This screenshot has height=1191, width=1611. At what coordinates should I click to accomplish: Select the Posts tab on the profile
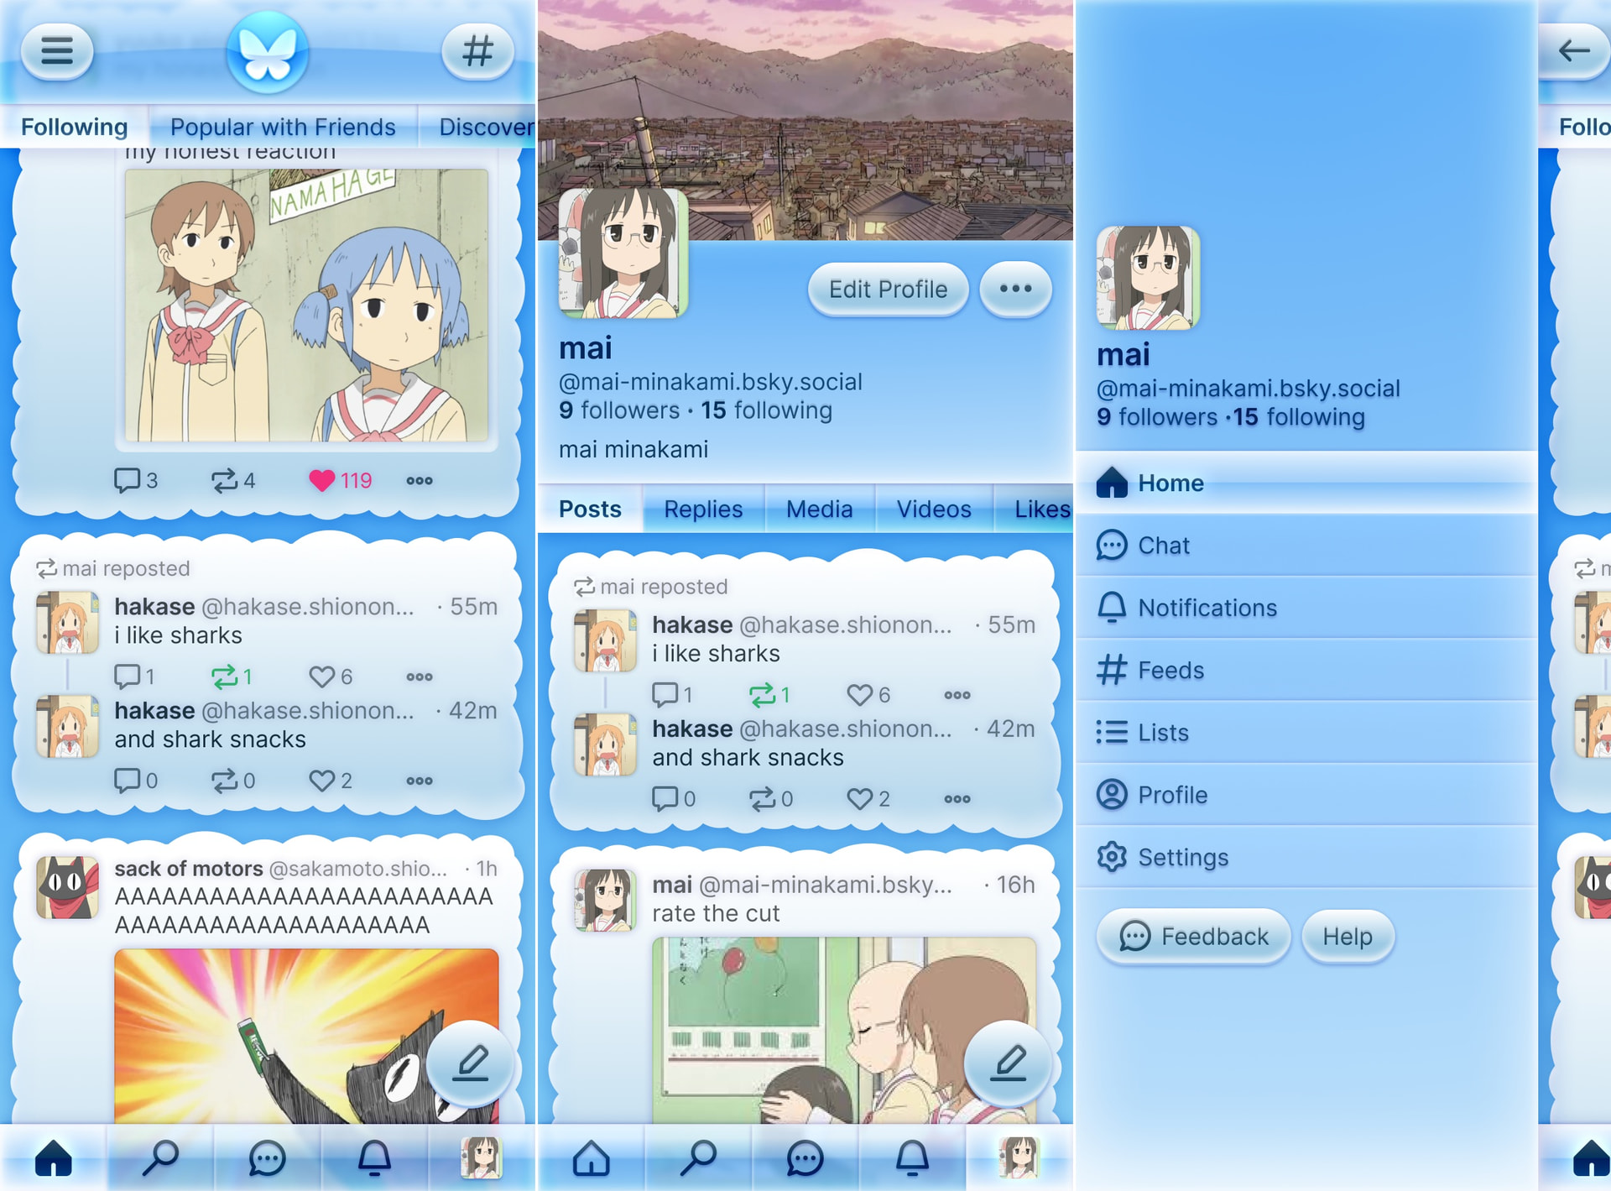(591, 509)
